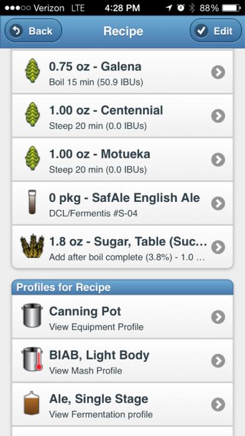Screen dimensions: 245x436
Task: Tap the SafAle yeast vial icon
Action: tap(32, 202)
